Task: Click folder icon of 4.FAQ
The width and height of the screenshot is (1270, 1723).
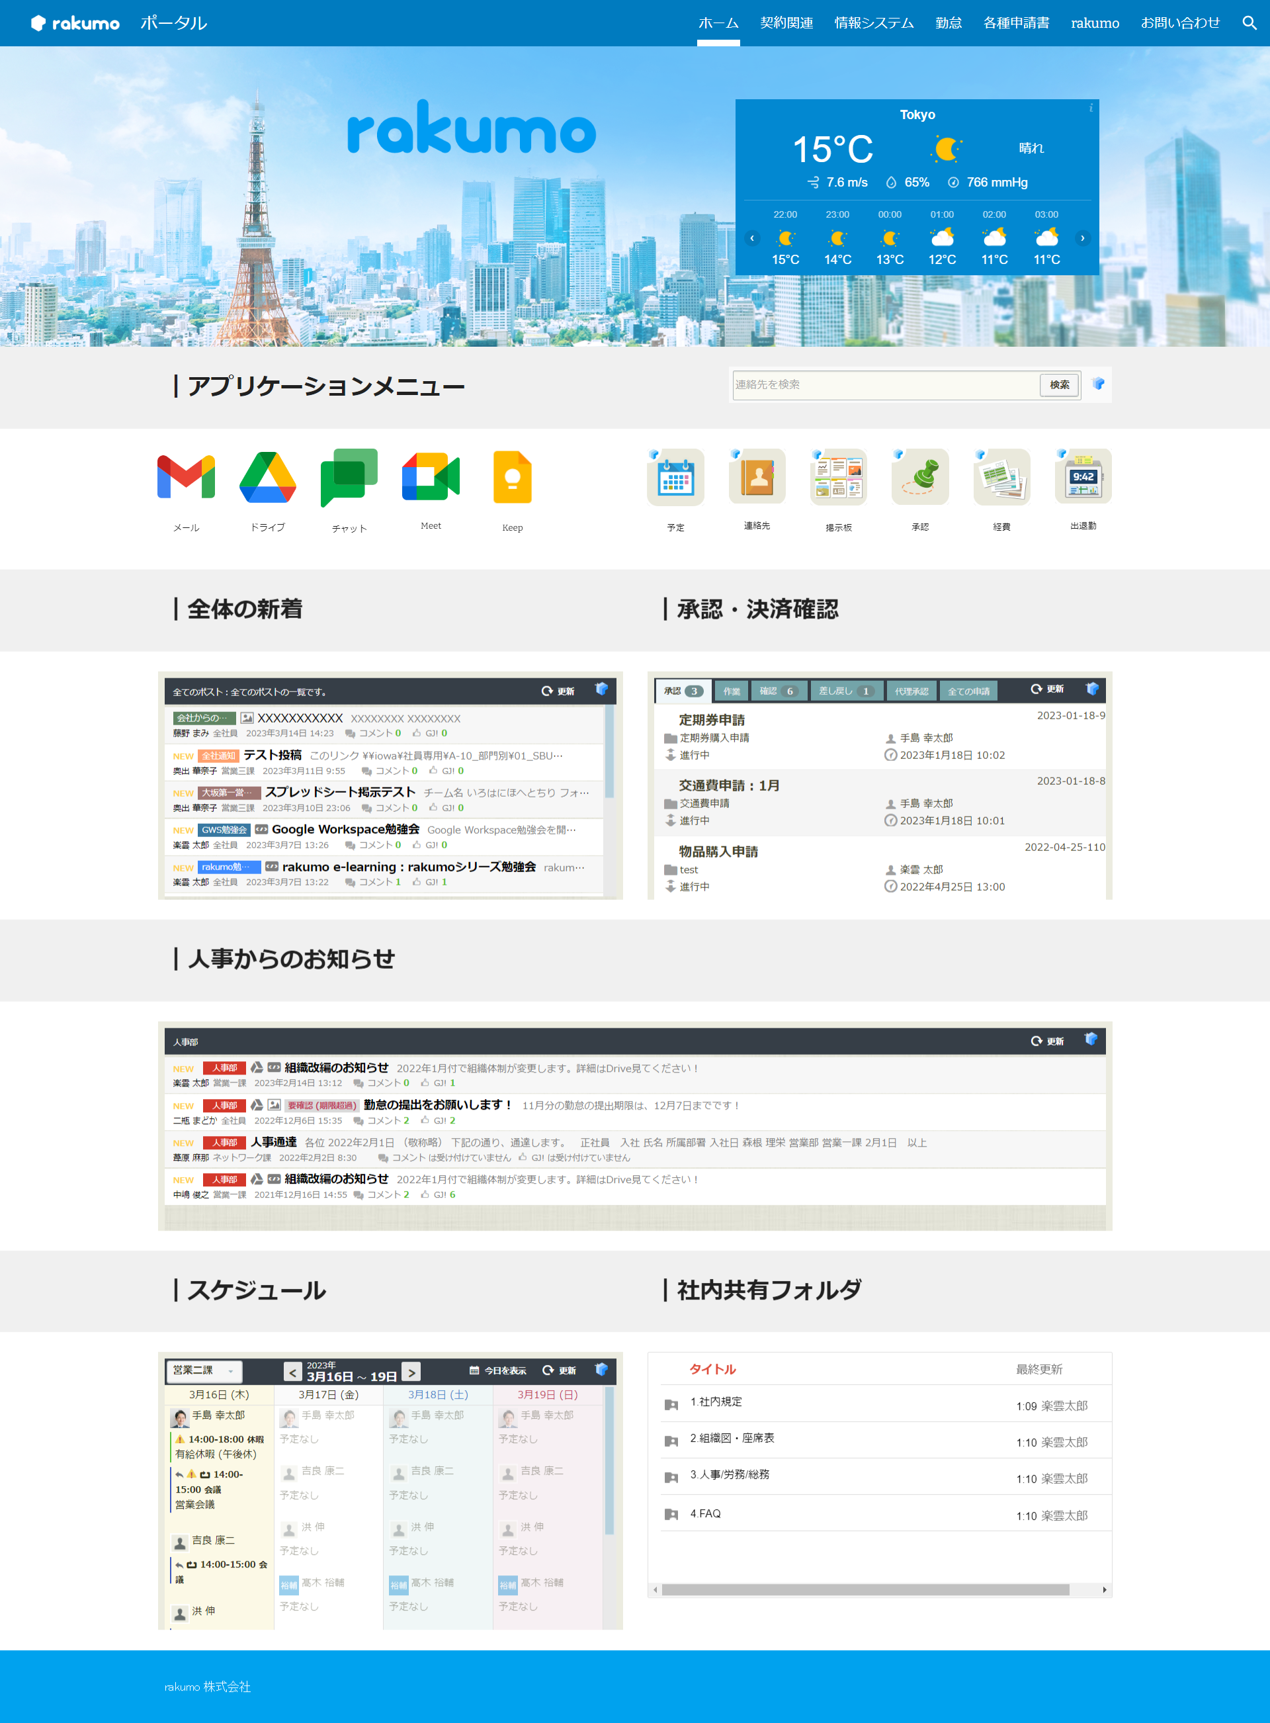Action: coord(671,1514)
